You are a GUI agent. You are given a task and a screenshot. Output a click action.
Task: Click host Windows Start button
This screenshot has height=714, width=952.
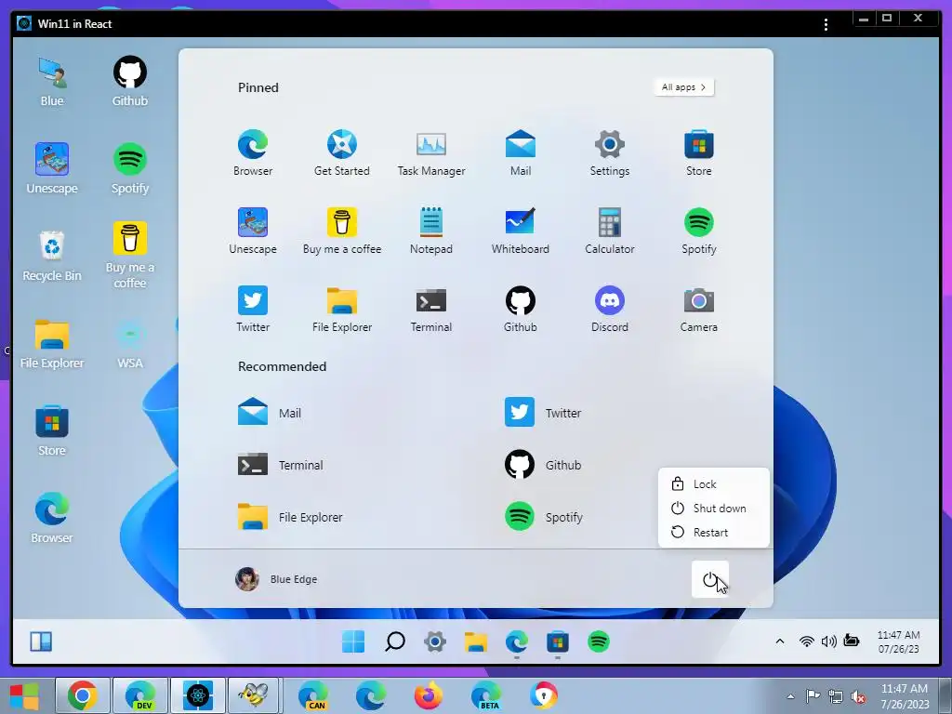click(x=24, y=695)
